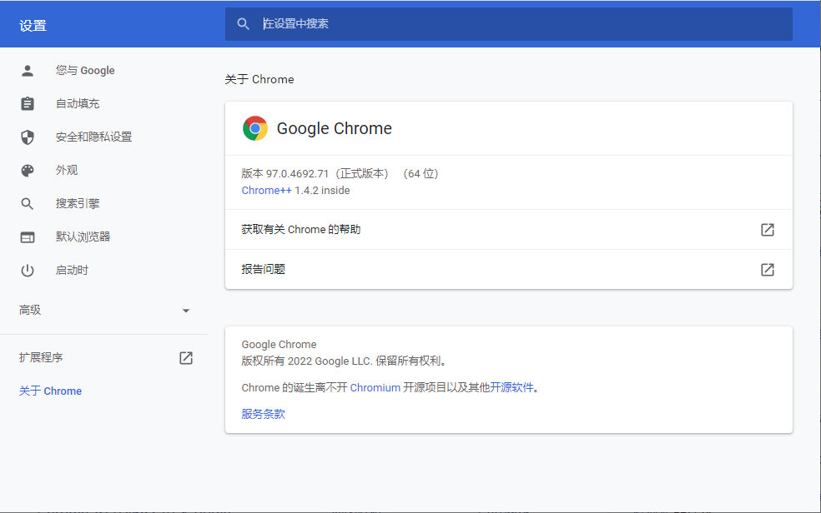
Task: Click the 设置 title in header
Action: click(x=33, y=26)
